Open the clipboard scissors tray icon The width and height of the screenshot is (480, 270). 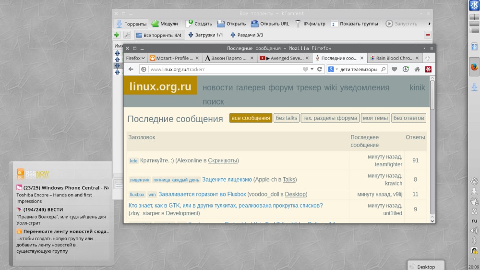click(x=474, y=211)
